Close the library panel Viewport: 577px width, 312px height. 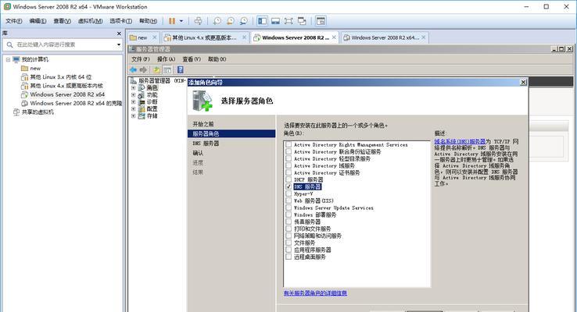[x=119, y=34]
